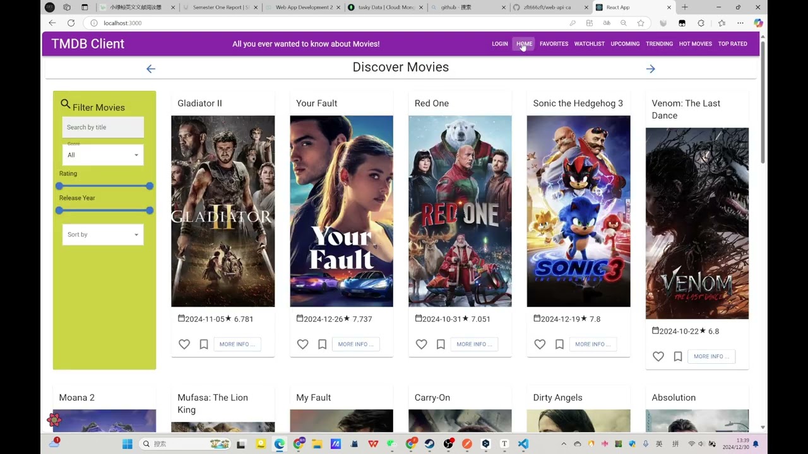Viewport: 808px width, 454px height.
Task: Click MORE INFO for Your Fault
Action: [x=356, y=344]
